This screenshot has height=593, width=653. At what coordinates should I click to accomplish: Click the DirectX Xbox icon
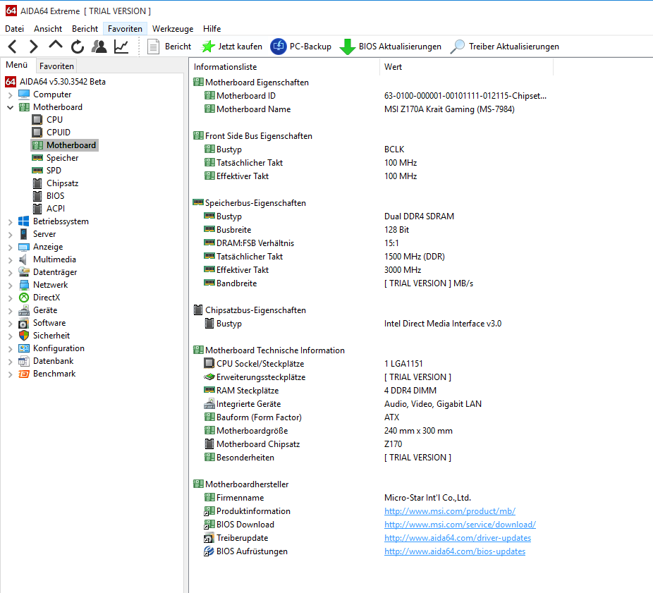[24, 298]
